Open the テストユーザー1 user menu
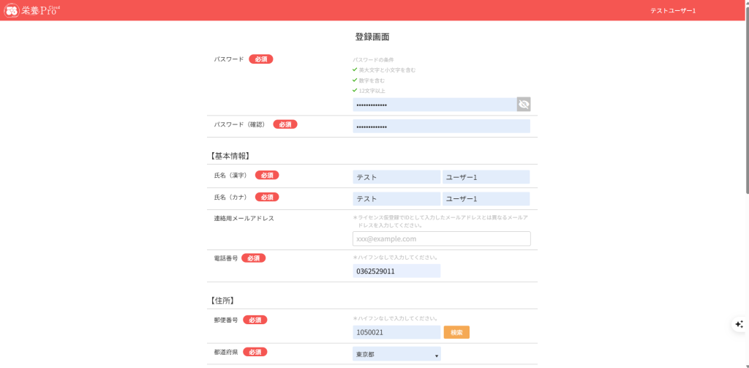The width and height of the screenshot is (749, 368). 672,11
